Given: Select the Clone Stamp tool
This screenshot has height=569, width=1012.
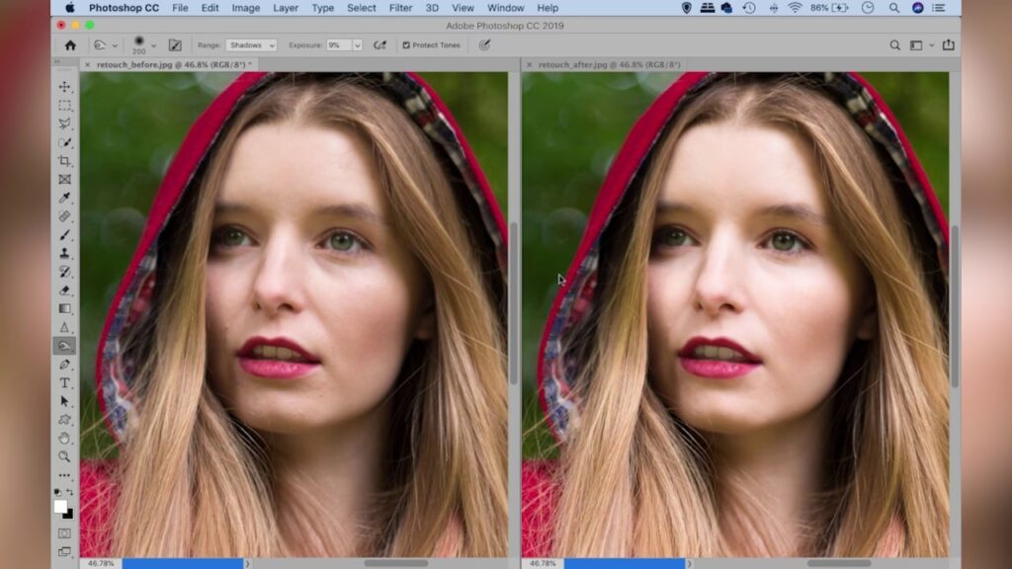Looking at the screenshot, I should pos(64,253).
